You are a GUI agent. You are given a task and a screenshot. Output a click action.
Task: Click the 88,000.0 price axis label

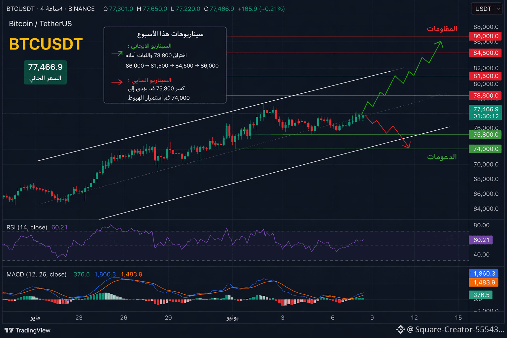pos(486,27)
